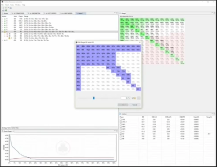Maximize the Outline panel view
Viewport: 217px width, 167px height.
coord(214,114)
